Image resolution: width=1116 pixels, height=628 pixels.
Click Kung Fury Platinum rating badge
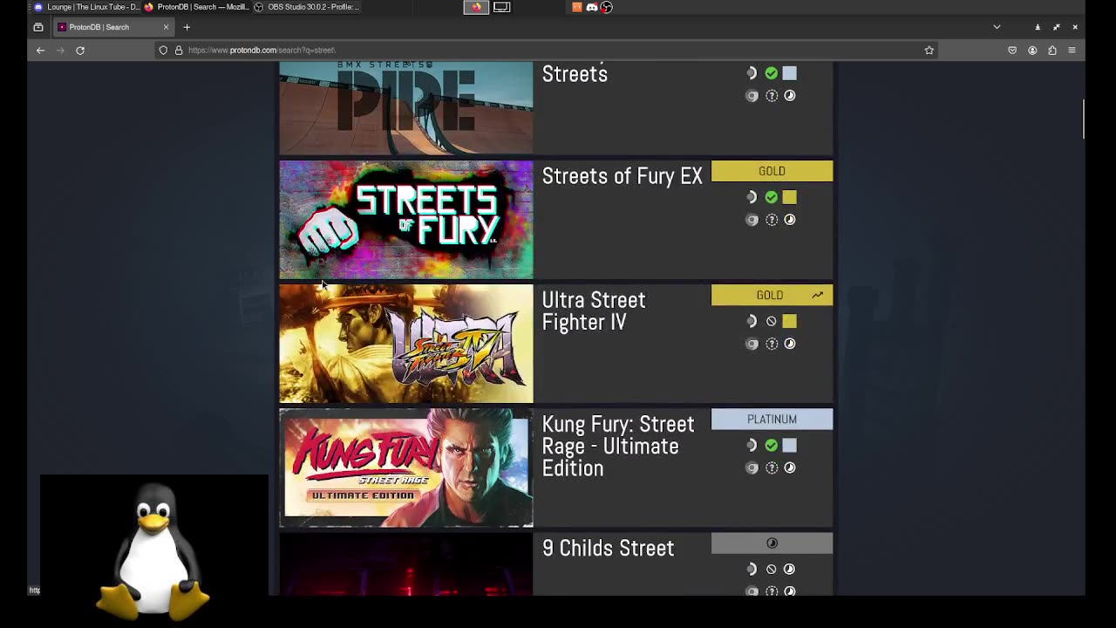[772, 420]
